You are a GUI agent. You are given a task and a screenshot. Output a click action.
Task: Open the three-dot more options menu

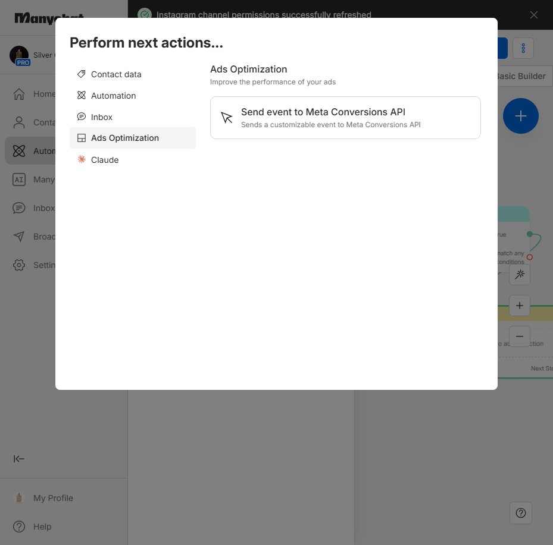point(523,48)
